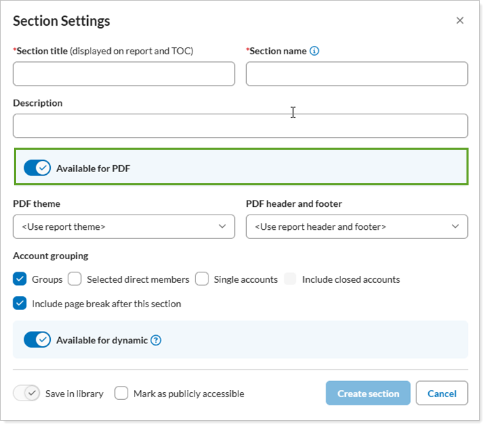Check Selected direct members checkbox
486x427 pixels.
75,279
